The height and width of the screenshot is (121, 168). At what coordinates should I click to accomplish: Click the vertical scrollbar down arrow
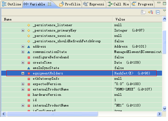click(x=164, y=109)
